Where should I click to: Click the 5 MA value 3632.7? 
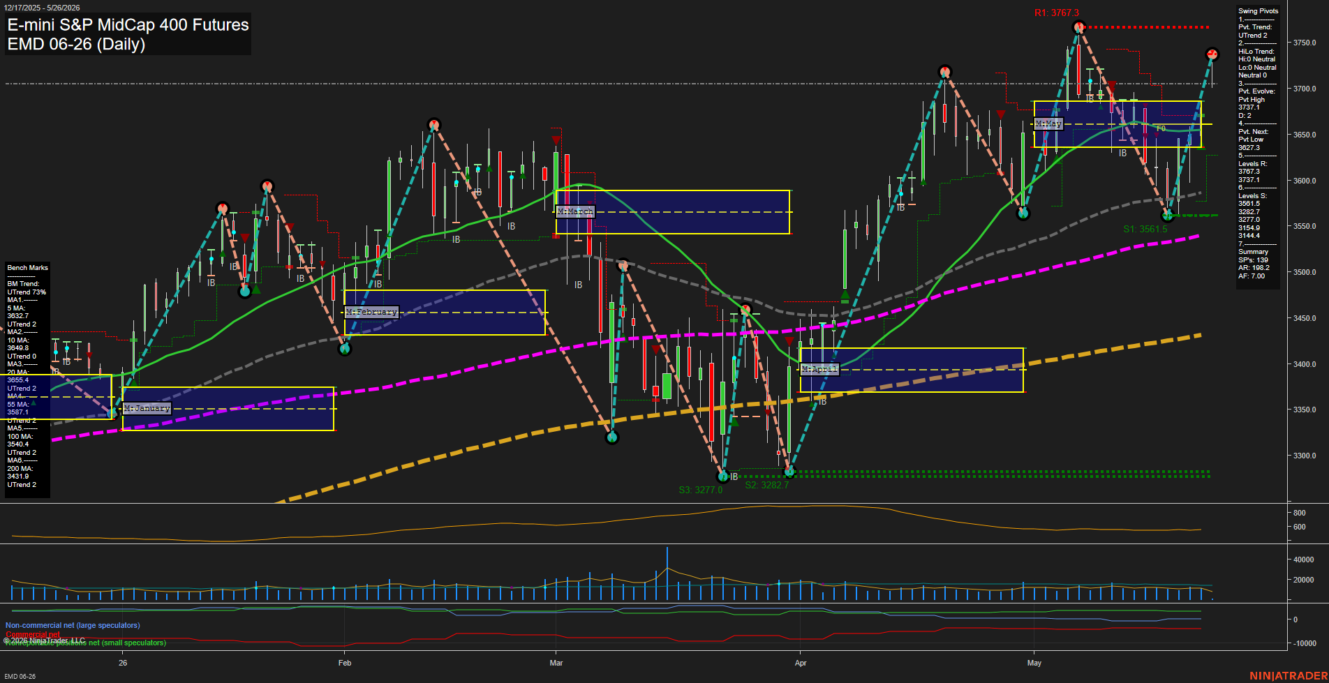[x=18, y=316]
